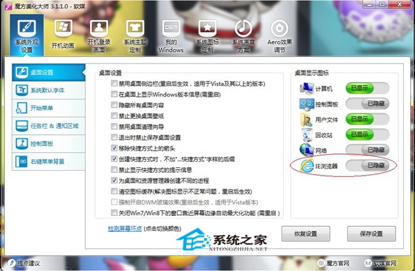Viewport: 415px width, 271px height.
Task: Click the 魔方官网 cube icon
Action: pyautogui.click(x=321, y=263)
